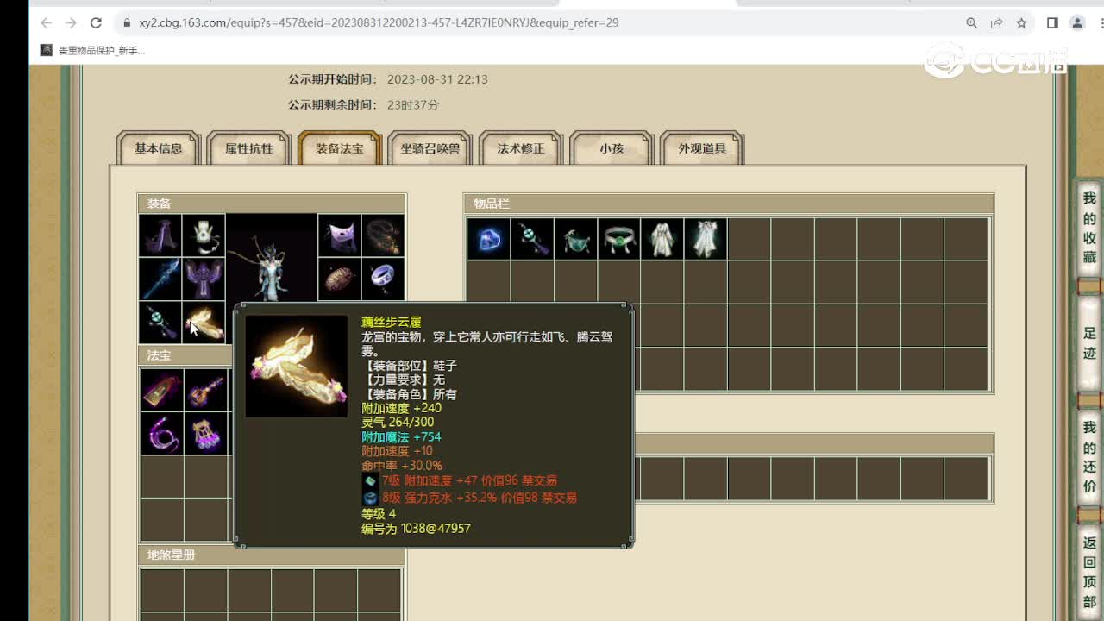Select the teal bib inventory item

pyautogui.click(x=575, y=239)
